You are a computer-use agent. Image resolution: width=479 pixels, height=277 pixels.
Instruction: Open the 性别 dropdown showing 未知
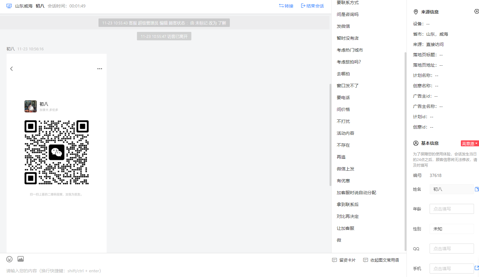451,229
